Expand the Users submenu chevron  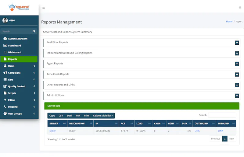34,66
